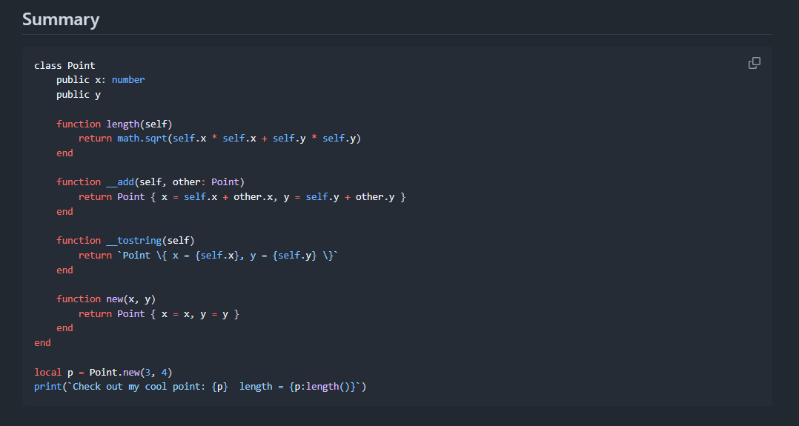The image size is (799, 426).
Task: Click the final unindented 'end' keyword
Action: tap(42, 343)
